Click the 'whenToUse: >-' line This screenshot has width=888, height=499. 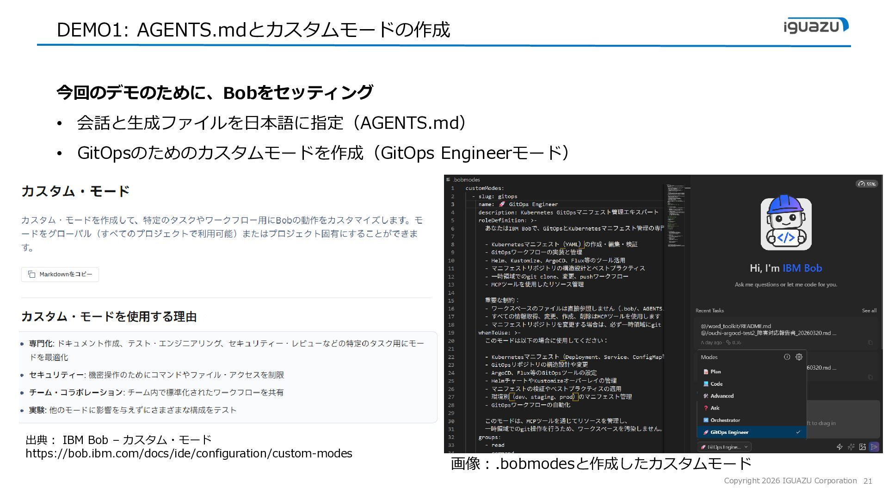[x=499, y=333]
